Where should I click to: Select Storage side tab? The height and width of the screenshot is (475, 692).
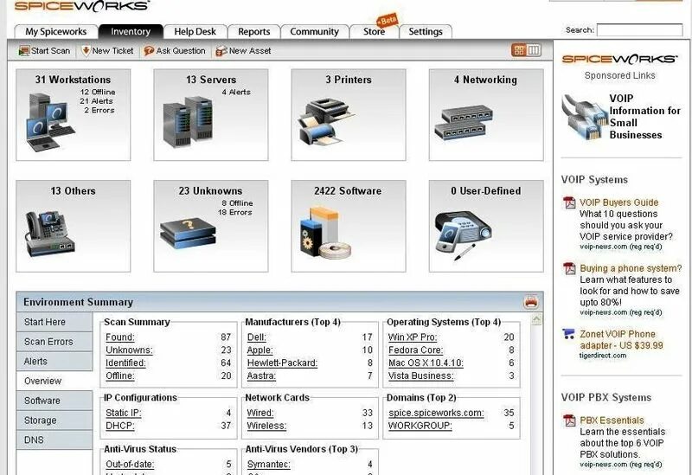click(54, 420)
